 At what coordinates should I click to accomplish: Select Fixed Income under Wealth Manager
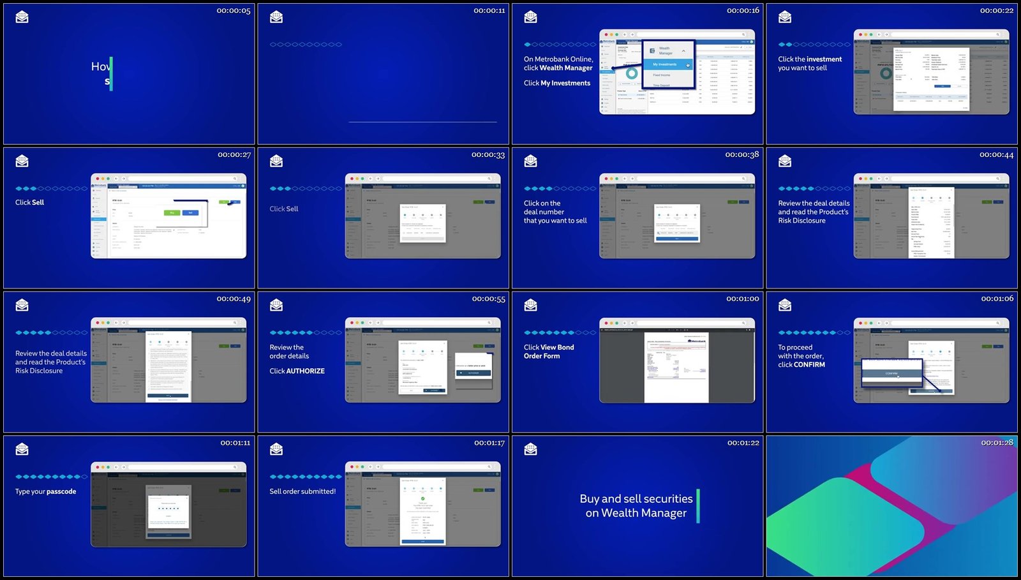pos(662,75)
